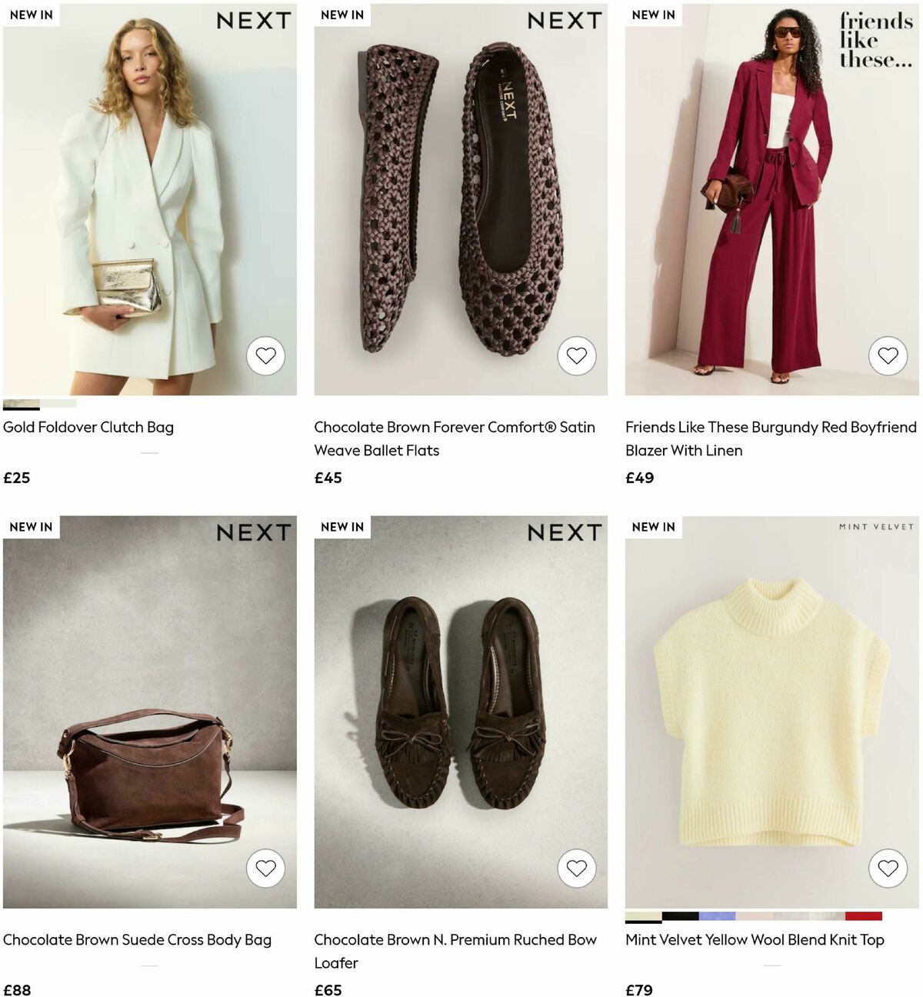Toggle the wishlist heart off for the loafers
The width and height of the screenshot is (923, 997).
(x=576, y=869)
